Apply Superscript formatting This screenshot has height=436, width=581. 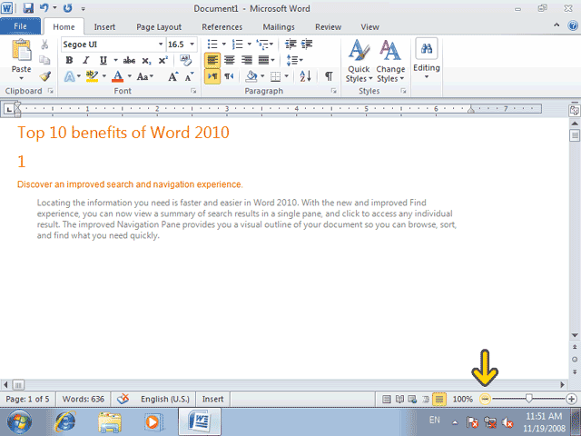(x=163, y=61)
